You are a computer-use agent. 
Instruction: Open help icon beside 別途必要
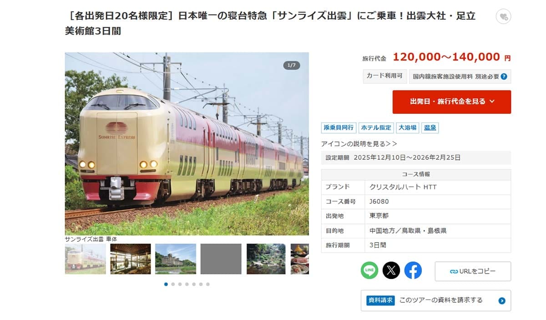pos(504,76)
